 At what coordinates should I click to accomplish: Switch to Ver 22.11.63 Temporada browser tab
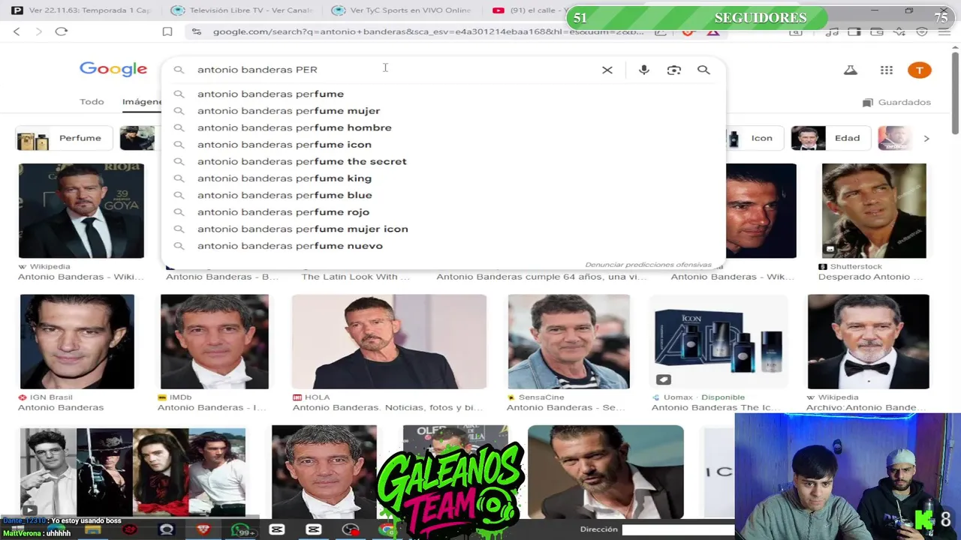click(x=81, y=10)
